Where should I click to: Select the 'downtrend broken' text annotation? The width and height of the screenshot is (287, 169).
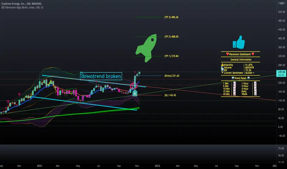click(101, 76)
